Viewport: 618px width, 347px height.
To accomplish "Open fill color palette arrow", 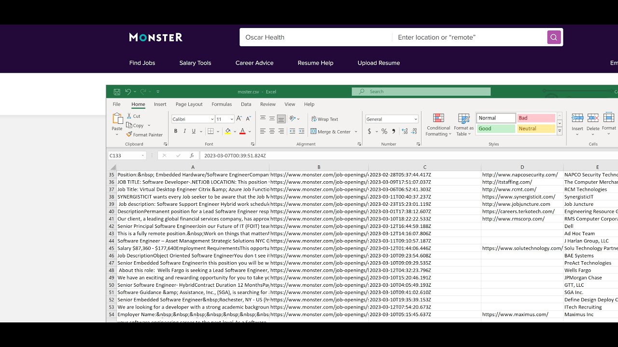I will click(235, 131).
